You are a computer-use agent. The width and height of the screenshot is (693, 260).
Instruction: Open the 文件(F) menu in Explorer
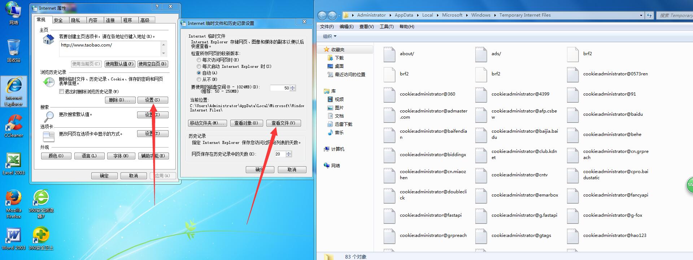click(x=327, y=27)
